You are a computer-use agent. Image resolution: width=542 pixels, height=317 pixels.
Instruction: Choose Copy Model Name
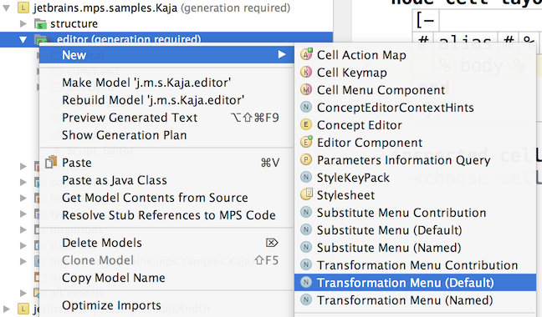pyautogui.click(x=166, y=278)
